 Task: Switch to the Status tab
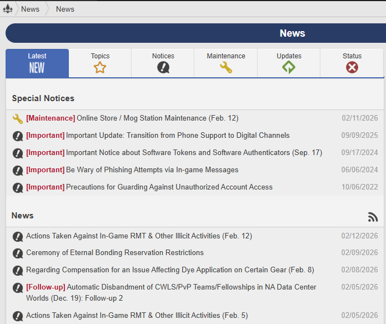click(x=352, y=63)
